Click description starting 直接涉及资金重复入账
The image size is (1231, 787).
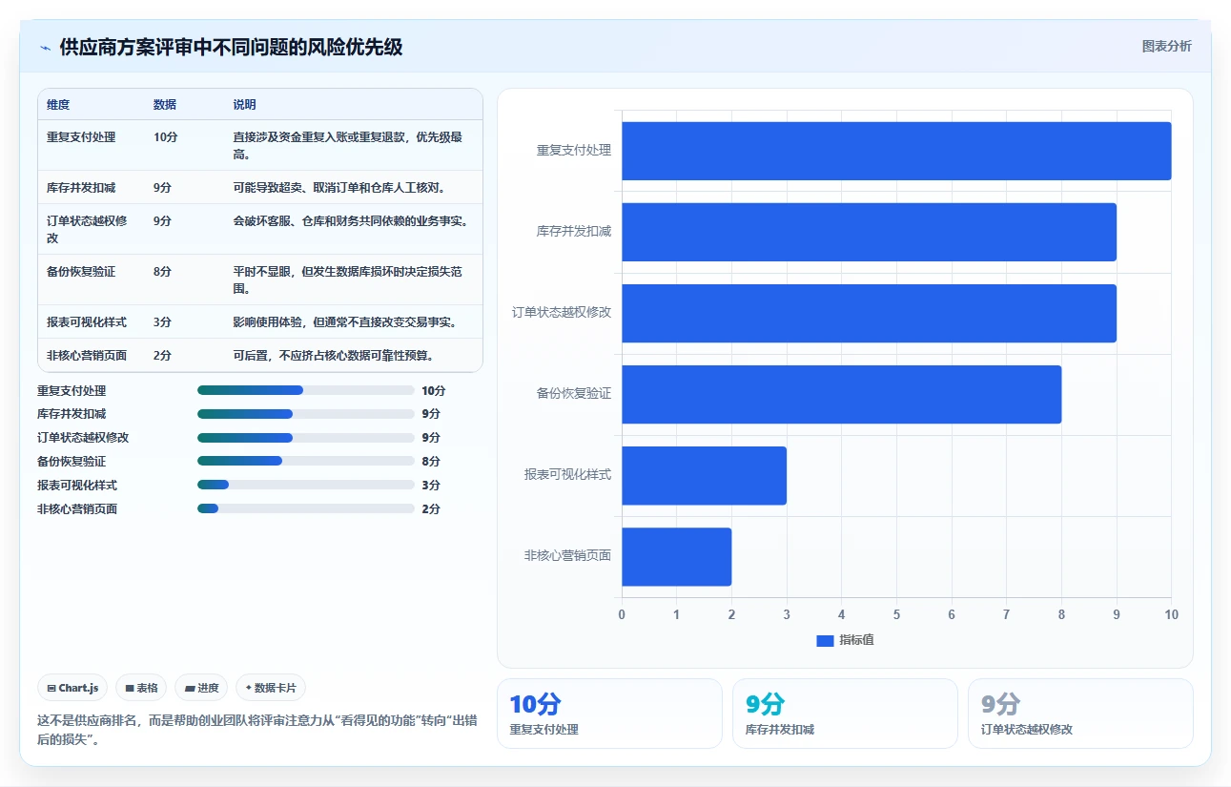click(x=348, y=145)
